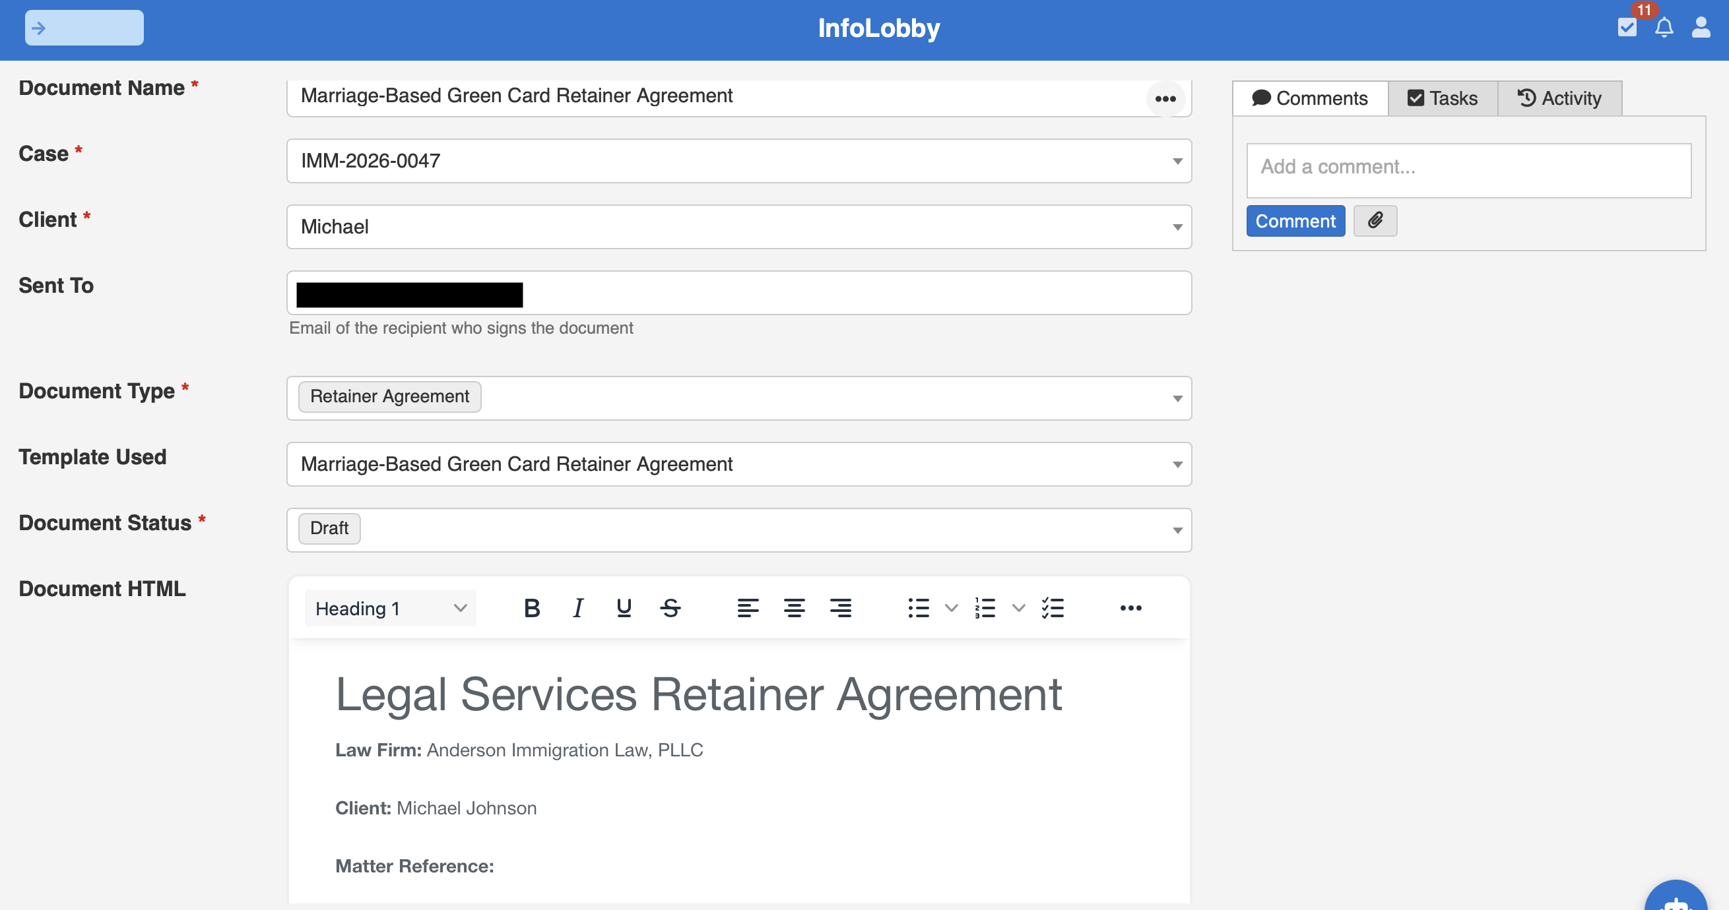Image resolution: width=1729 pixels, height=910 pixels.
Task: Switch to the Comments tab
Action: 1310,98
